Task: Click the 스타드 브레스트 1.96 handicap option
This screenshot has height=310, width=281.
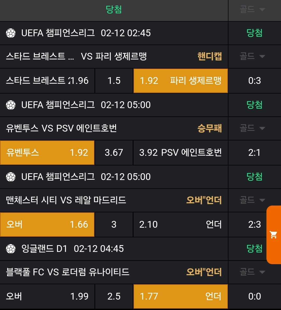Action: [47, 81]
